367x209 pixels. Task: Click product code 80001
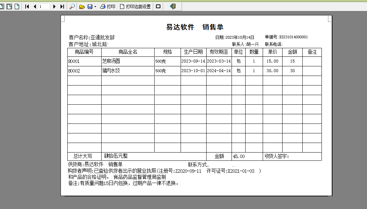coord(74,61)
